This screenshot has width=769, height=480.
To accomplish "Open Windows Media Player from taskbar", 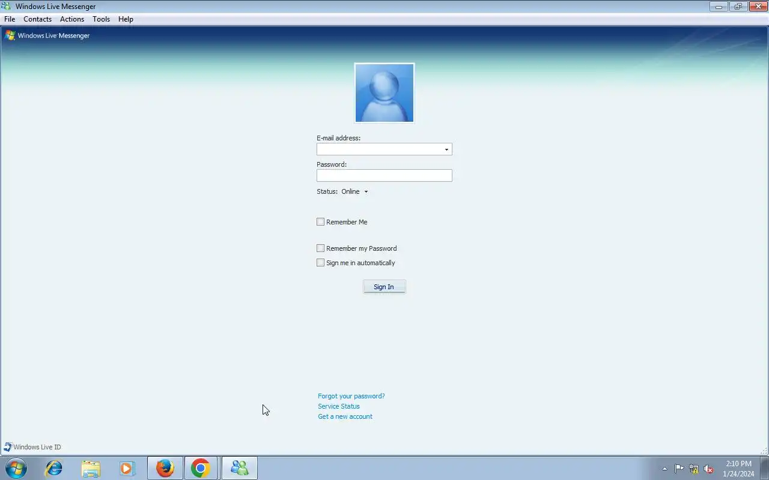I will (x=127, y=468).
